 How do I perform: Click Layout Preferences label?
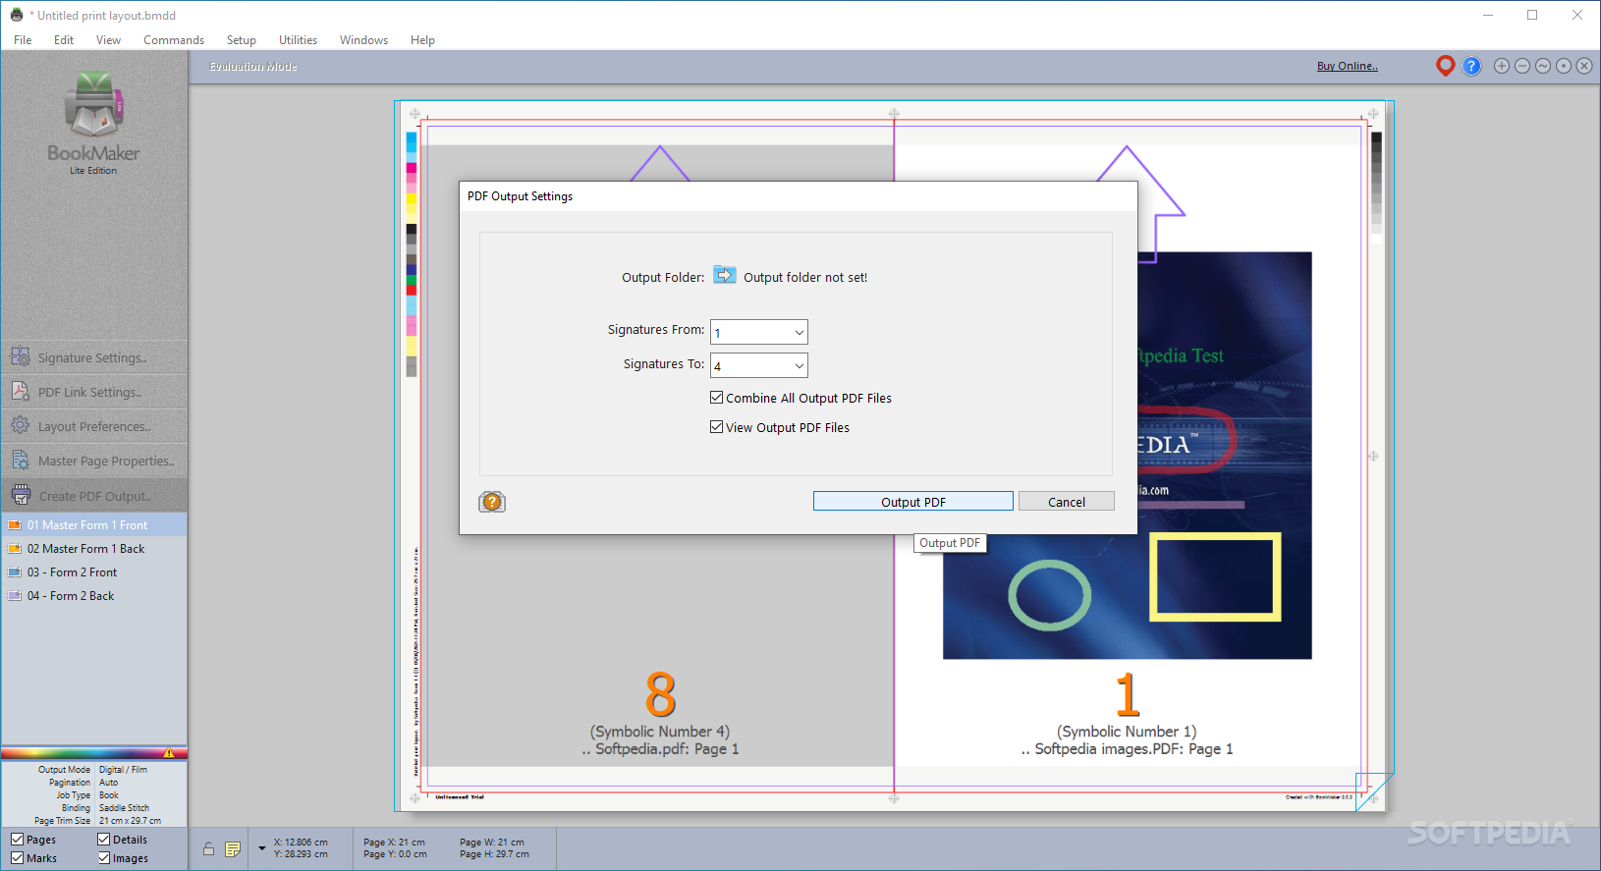(94, 426)
